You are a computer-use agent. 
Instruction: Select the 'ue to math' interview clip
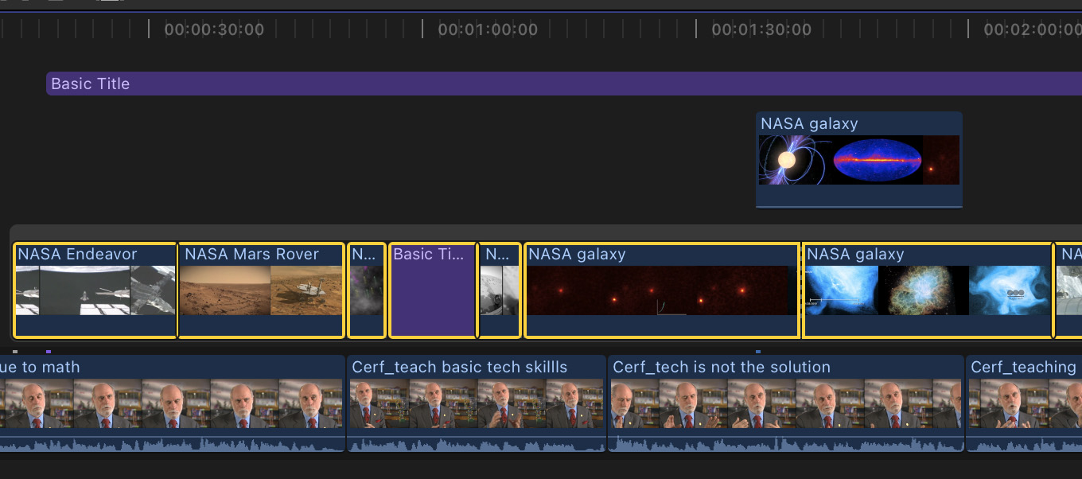tap(172, 403)
